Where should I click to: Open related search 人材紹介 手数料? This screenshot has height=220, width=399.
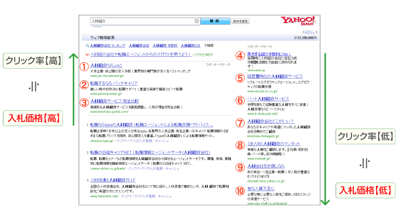click(x=165, y=46)
